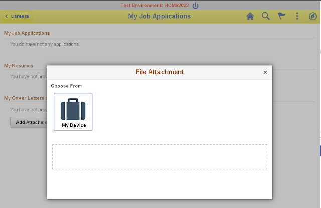Screen dimensions: 321x208
Task: Open the Home page icon
Action: coord(250,16)
